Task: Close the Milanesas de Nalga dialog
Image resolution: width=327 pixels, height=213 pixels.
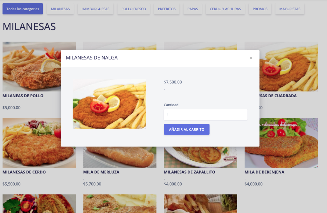Action: [251, 58]
